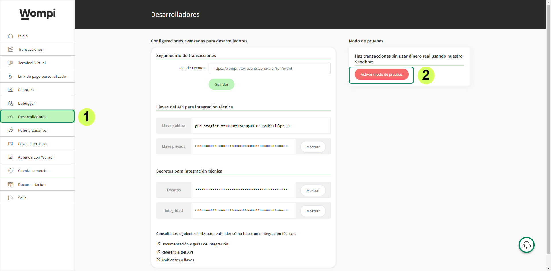Open Aprende con Wompi menu item
The height and width of the screenshot is (271, 551).
coord(36,157)
